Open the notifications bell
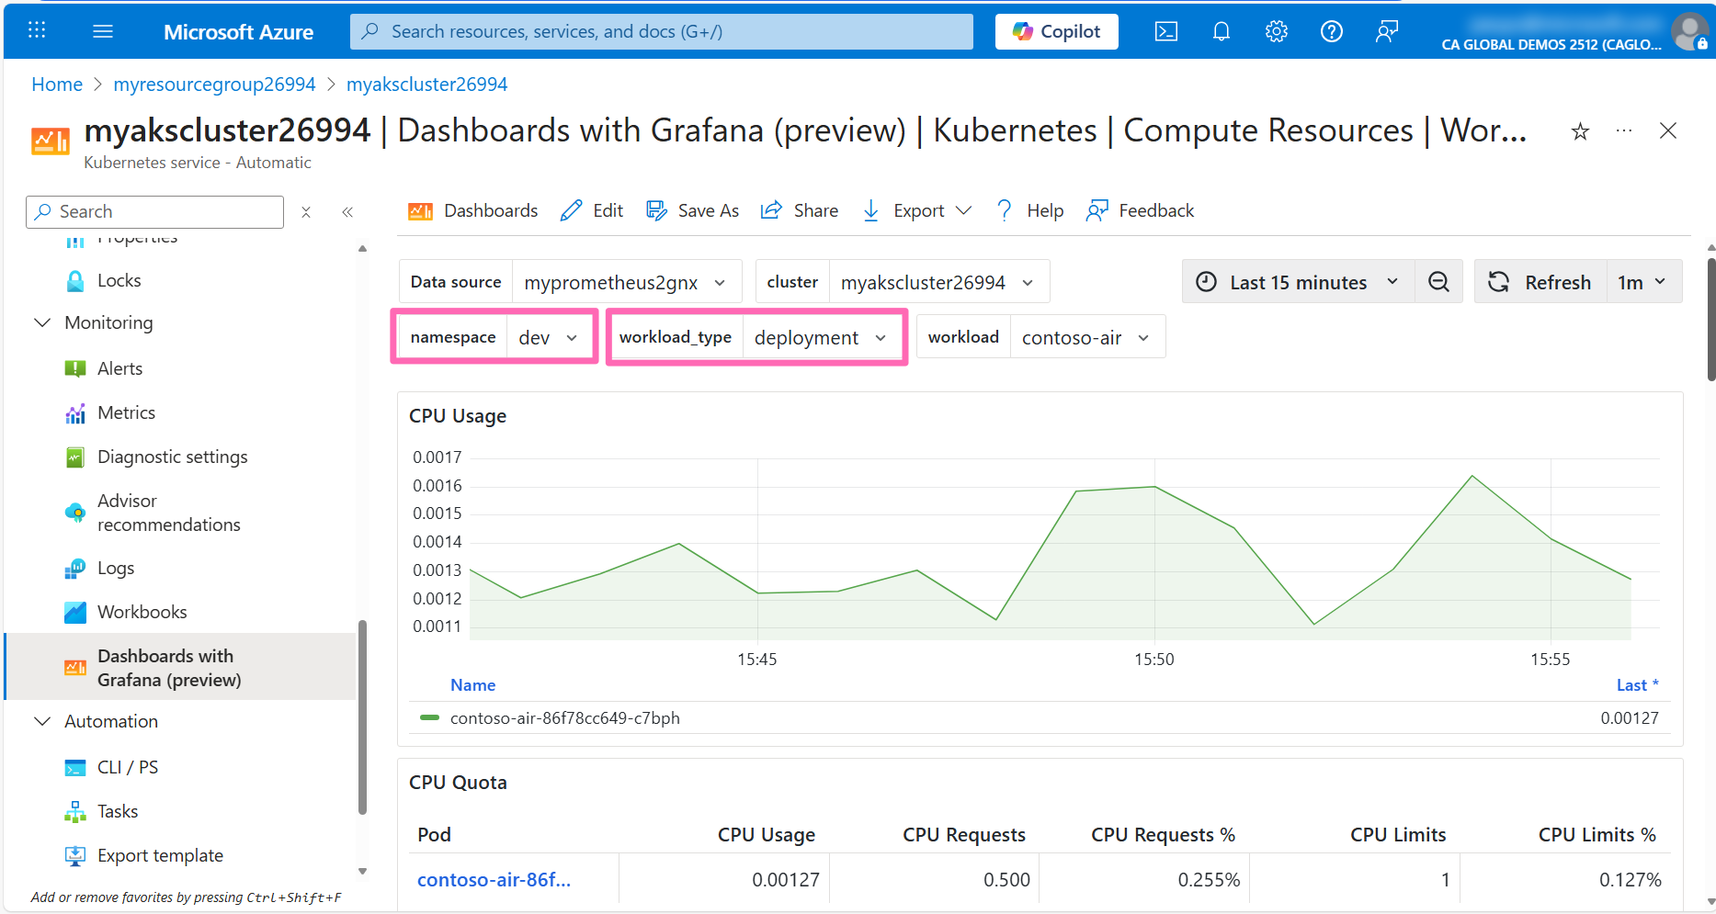Screen dimensions: 1716x914 (x=1221, y=32)
